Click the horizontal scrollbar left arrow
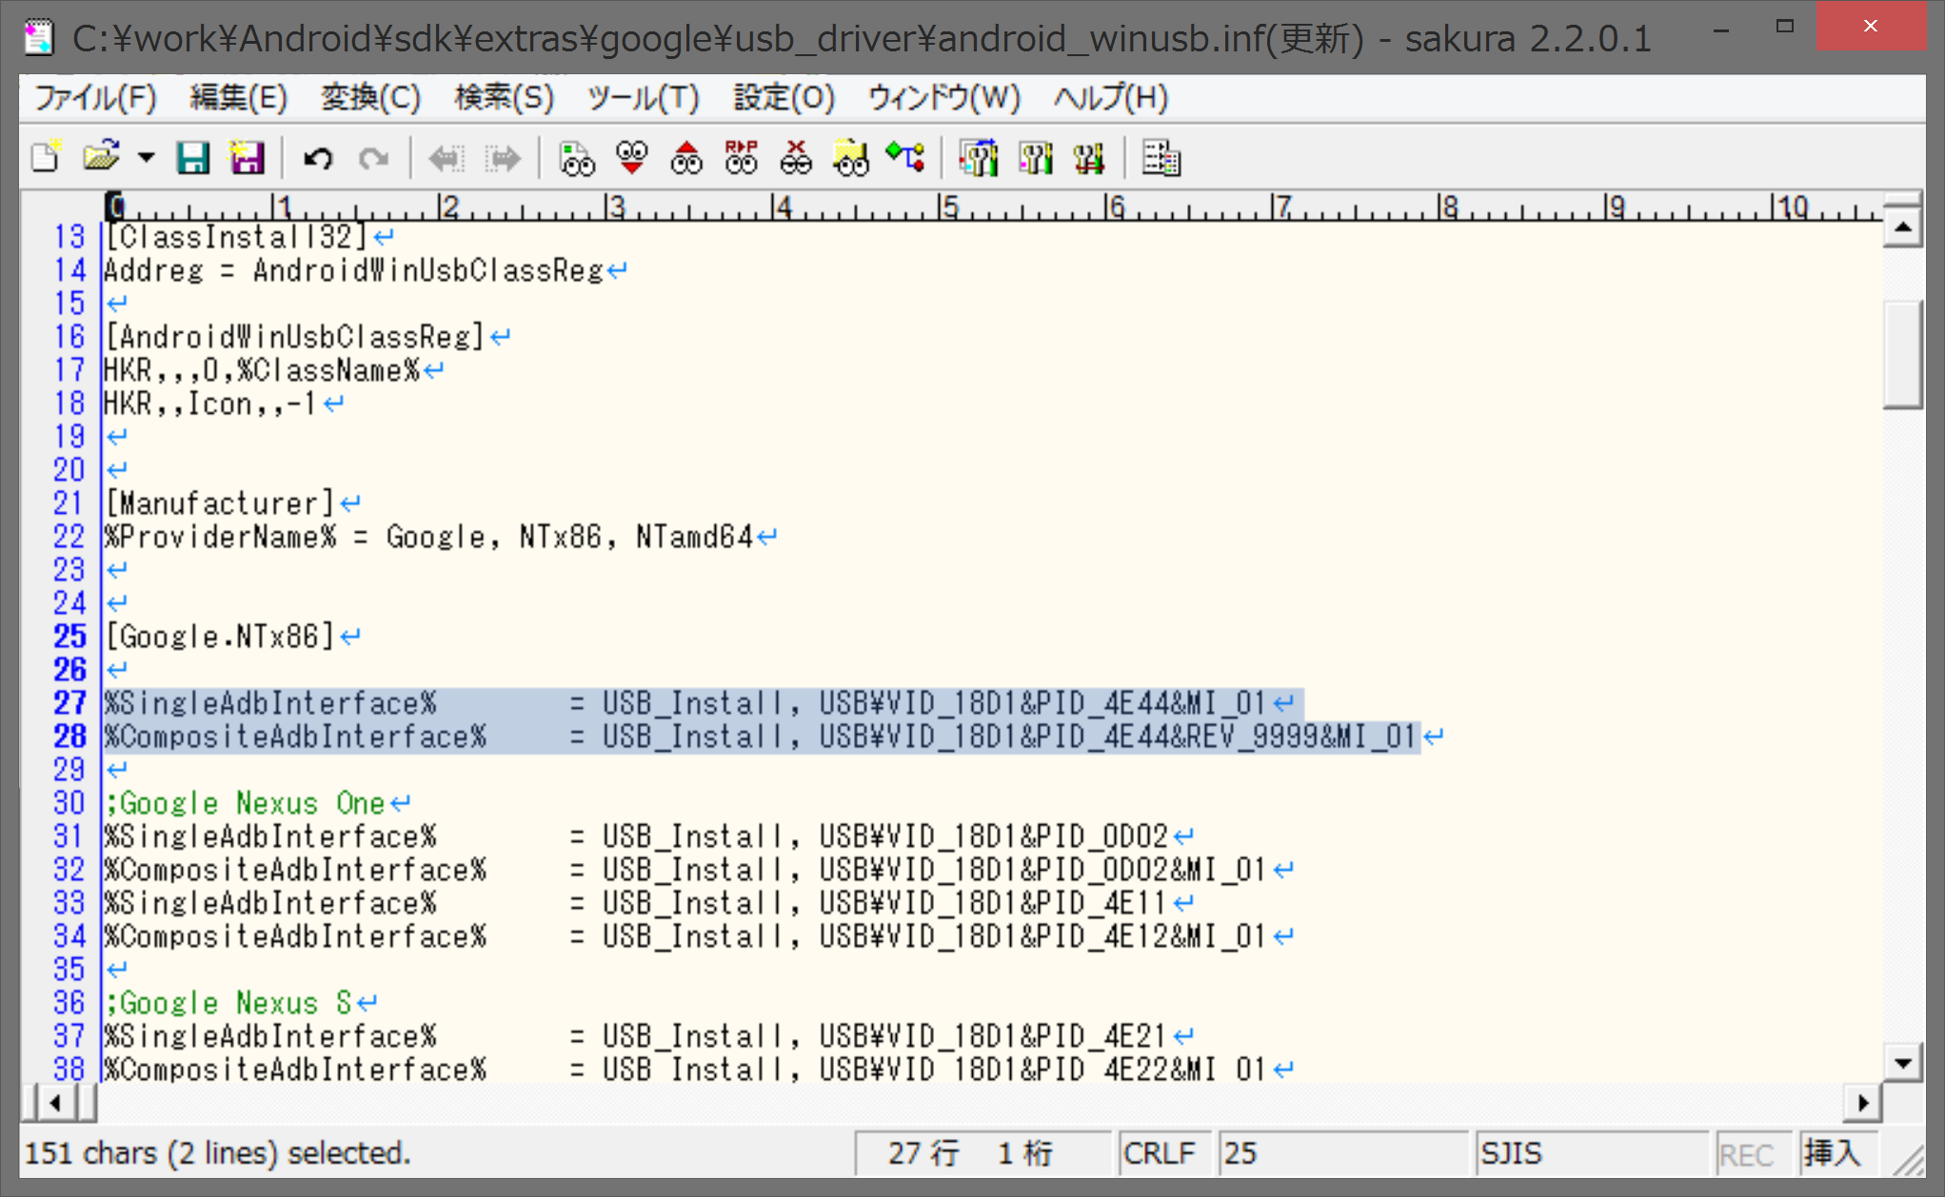 point(55,1103)
